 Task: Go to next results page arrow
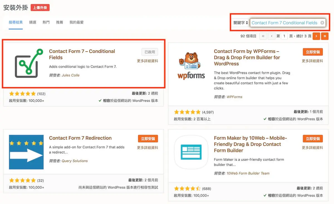coord(316,36)
